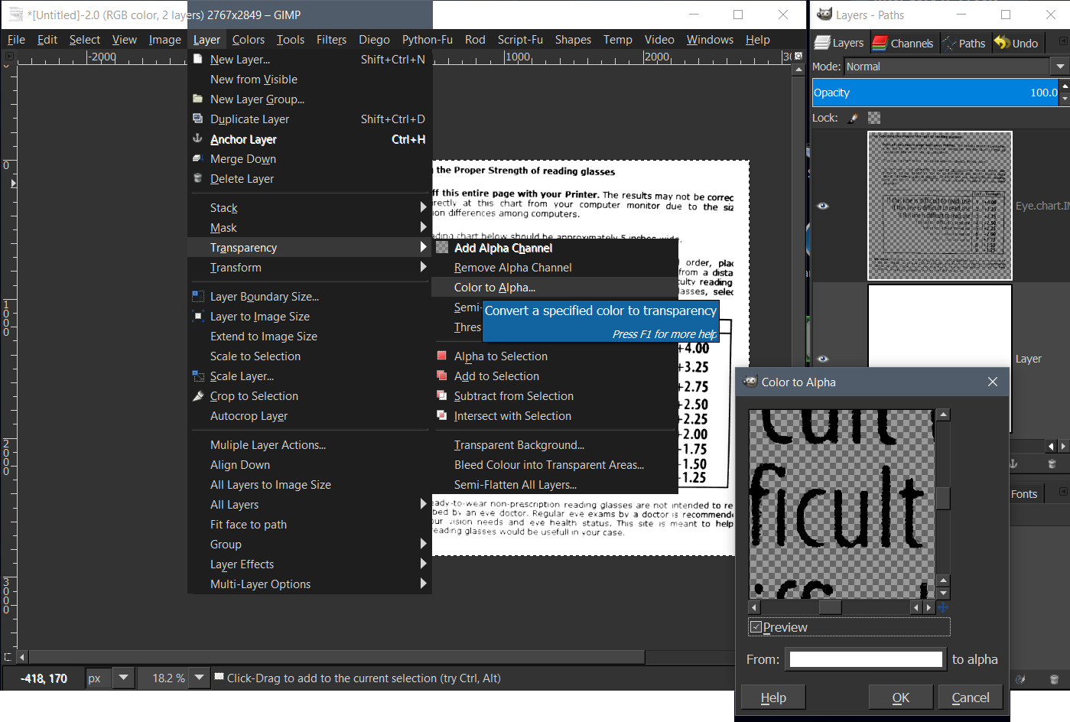
Task: Click the preview horizontal scrollbar thumb
Action: click(x=830, y=607)
